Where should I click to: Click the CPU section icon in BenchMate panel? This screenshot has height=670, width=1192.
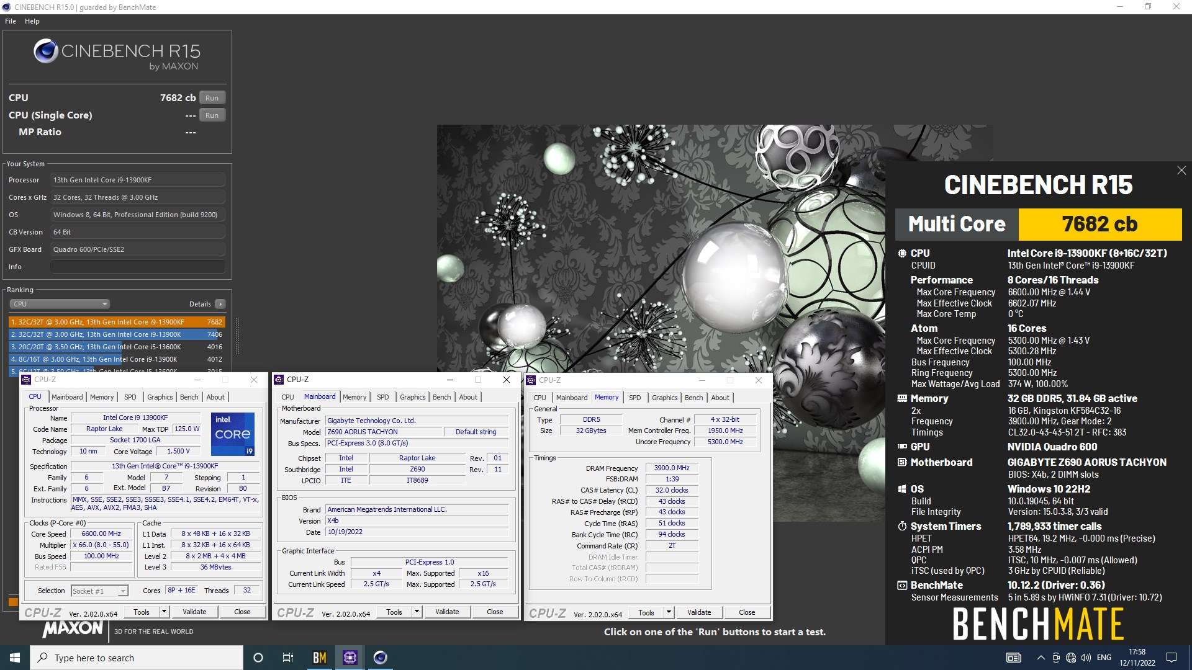(x=902, y=253)
